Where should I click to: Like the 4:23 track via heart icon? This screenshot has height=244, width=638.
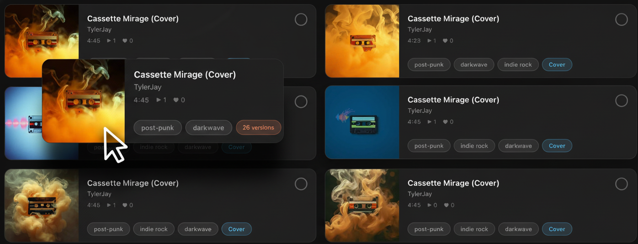click(x=445, y=41)
